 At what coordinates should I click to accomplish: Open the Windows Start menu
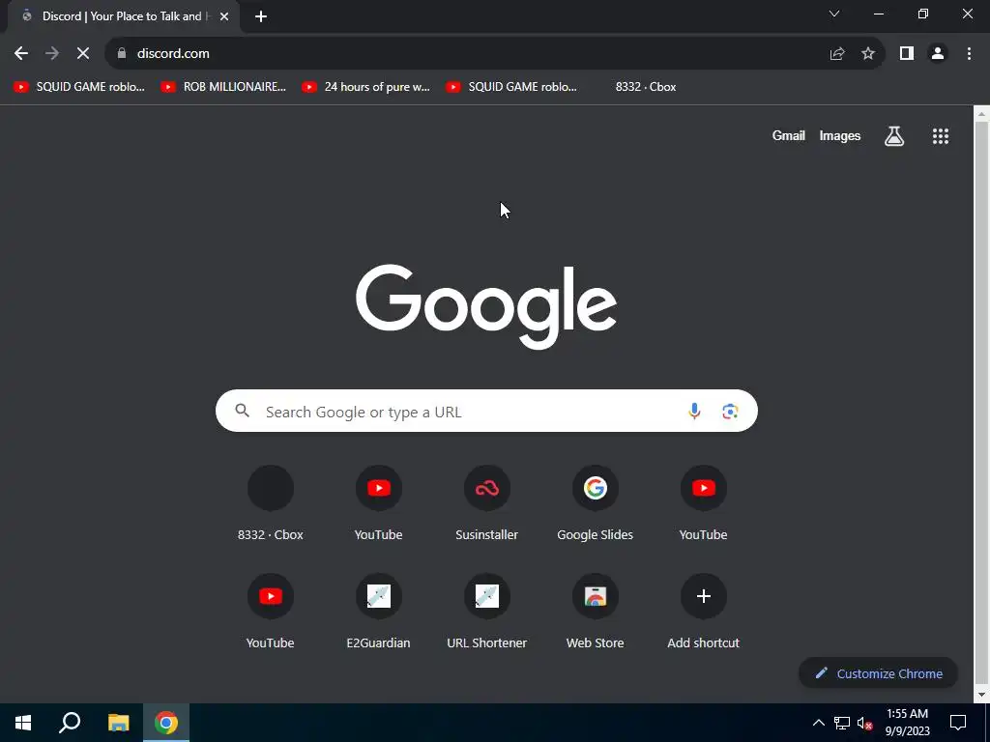tap(23, 723)
